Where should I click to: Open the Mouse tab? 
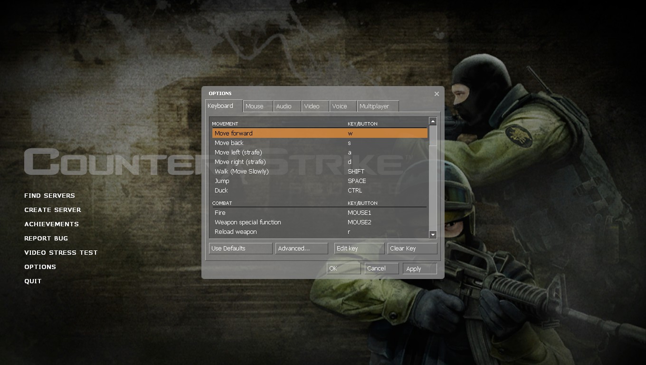[x=258, y=106]
